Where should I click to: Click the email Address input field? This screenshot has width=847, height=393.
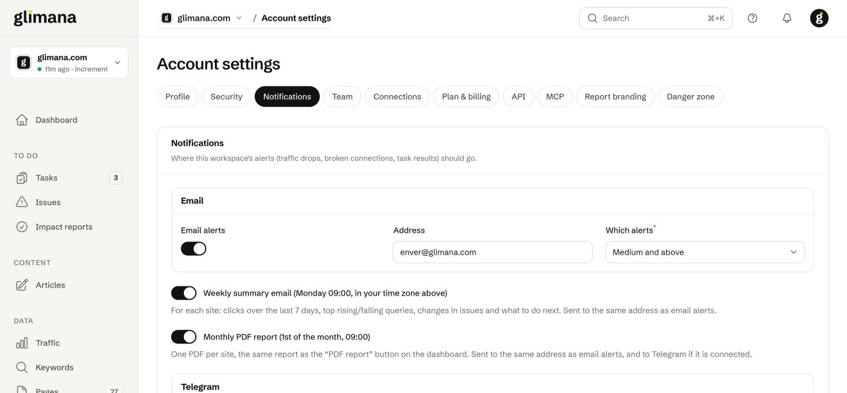point(493,252)
